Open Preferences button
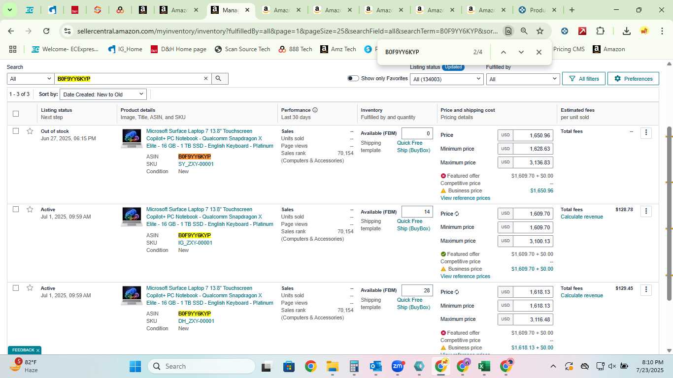 tap(633, 79)
